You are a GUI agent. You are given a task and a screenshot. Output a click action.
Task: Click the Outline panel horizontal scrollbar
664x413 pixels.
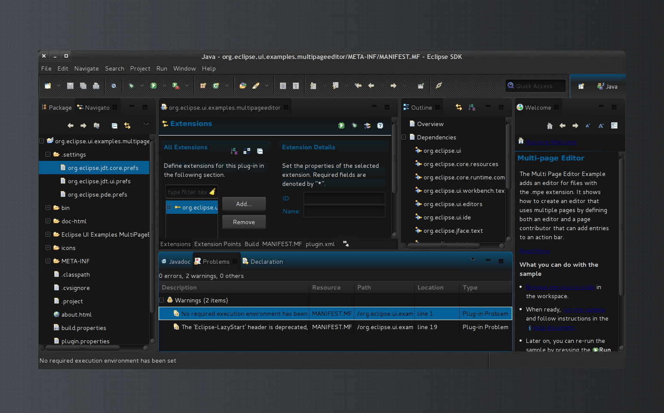443,246
